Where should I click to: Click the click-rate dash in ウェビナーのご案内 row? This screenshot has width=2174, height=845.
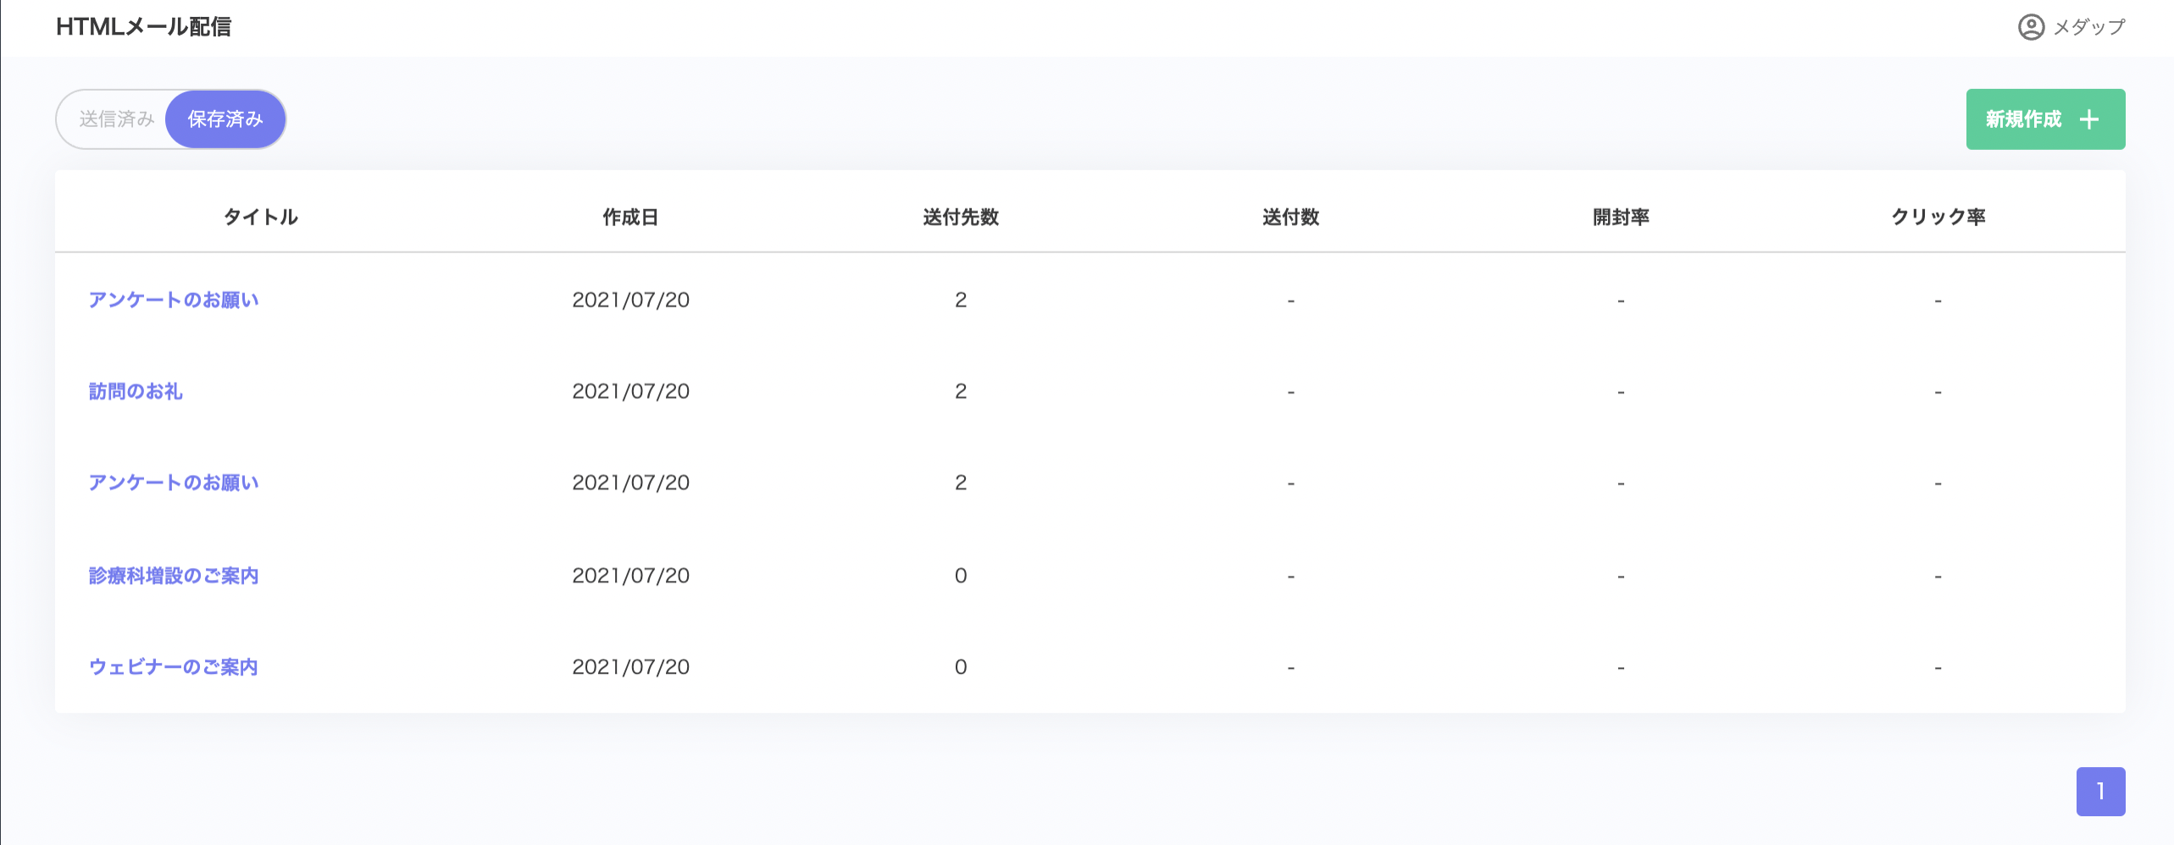click(x=1938, y=668)
